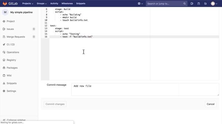Click the Merge Requests count badge
The image size is (222, 124).
point(34,37)
